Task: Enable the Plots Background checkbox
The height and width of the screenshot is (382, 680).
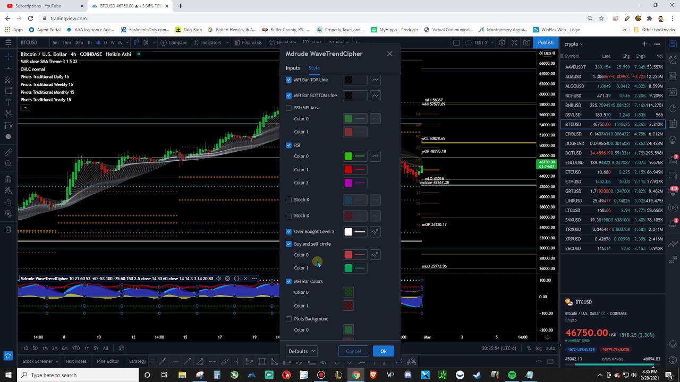Action: (x=288, y=319)
